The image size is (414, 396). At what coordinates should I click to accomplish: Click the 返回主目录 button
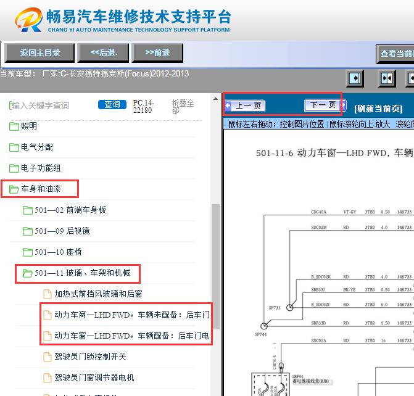tap(39, 53)
